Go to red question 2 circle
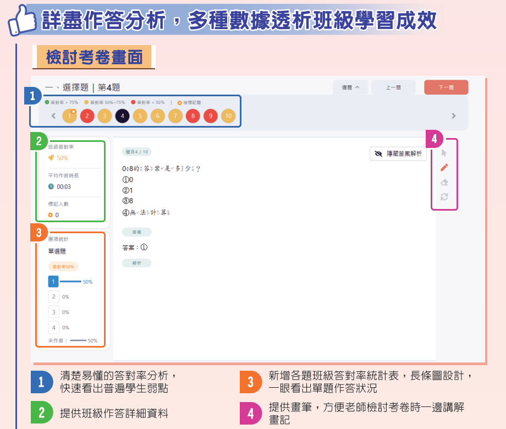Screen dimensions: 506x429 [x=87, y=116]
